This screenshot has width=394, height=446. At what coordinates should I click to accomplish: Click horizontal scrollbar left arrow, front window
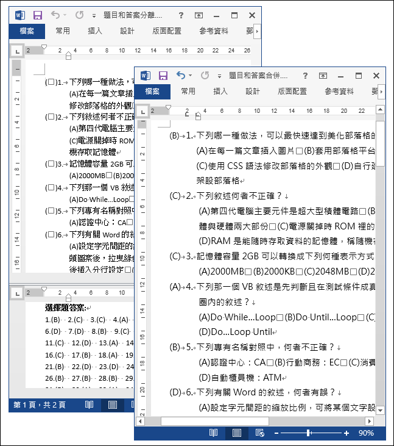tap(140, 421)
